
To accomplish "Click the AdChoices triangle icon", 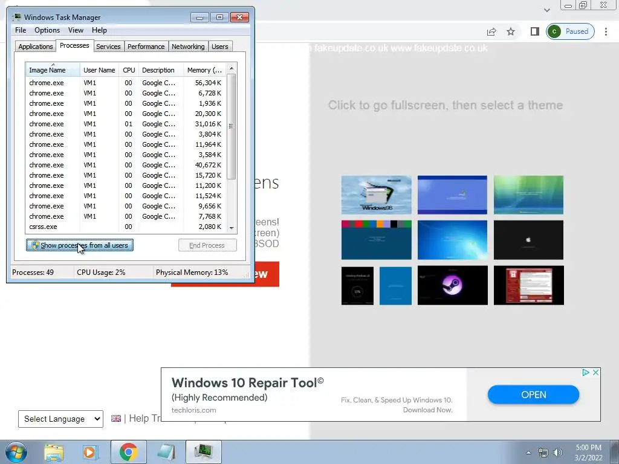I will [586, 372].
